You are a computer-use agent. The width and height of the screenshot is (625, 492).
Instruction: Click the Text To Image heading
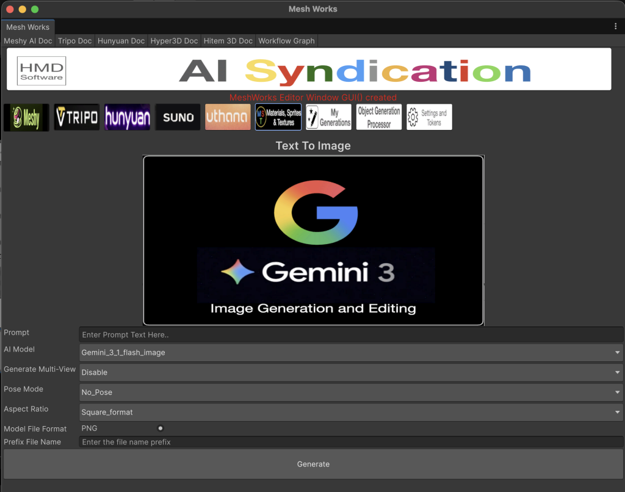click(x=313, y=145)
